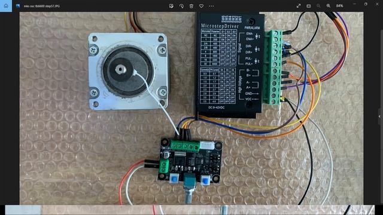Image resolution: width=383 pixels, height=215 pixels.
Task: Zoom in with the plus magnifier
Action: coord(329,6)
